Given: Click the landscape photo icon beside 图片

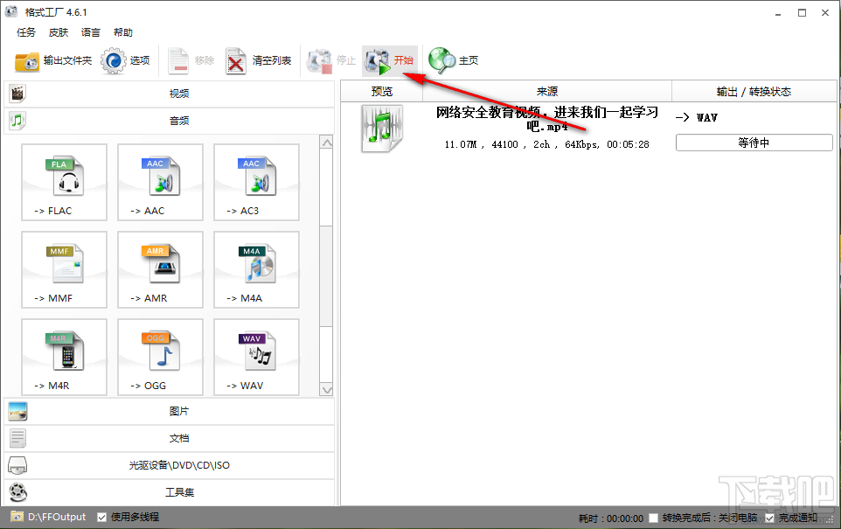Looking at the screenshot, I should [17, 412].
